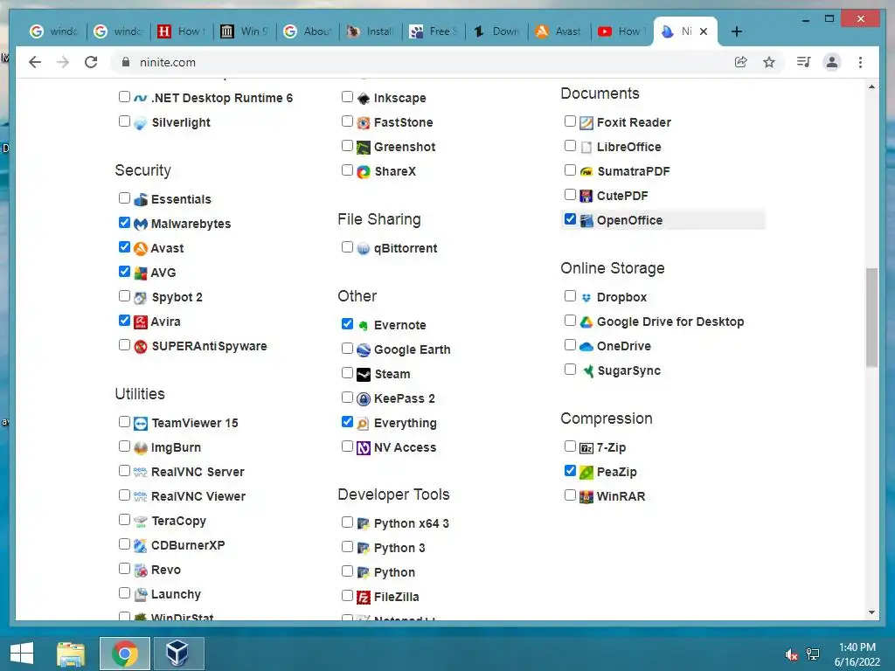Open the media control icon in Chrome toolbar

click(804, 62)
